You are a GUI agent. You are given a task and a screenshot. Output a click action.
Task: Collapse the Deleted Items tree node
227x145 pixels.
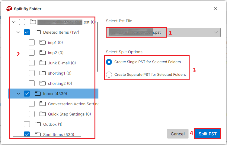pos(18,32)
